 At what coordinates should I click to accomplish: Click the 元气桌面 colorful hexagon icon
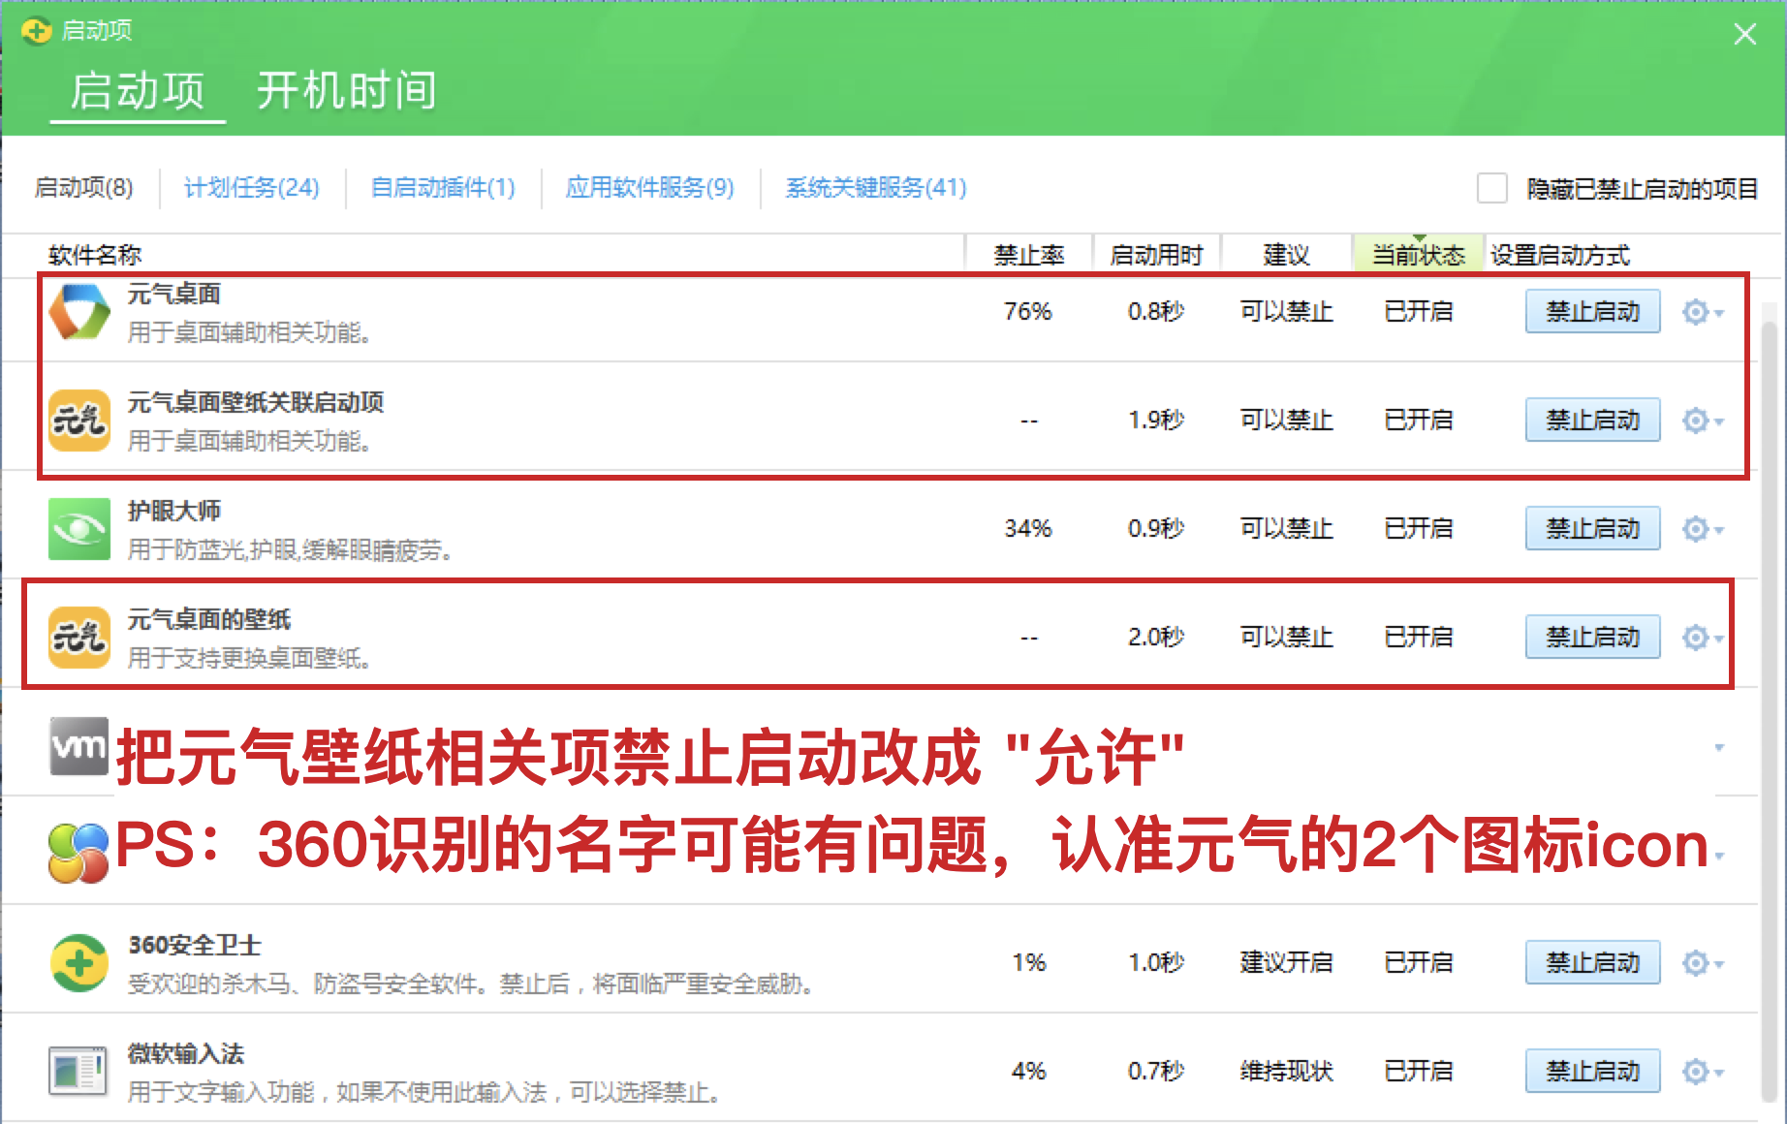pos(79,312)
